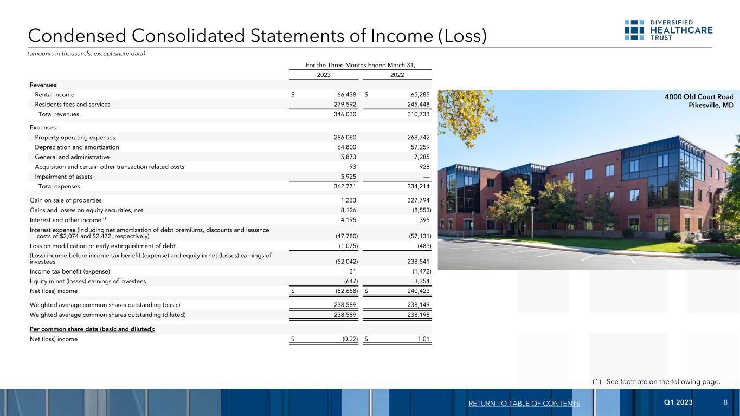Click the Diversified Healthcare Trust logo icon
Viewport: 740px width, 416px height.
click(x=634, y=30)
